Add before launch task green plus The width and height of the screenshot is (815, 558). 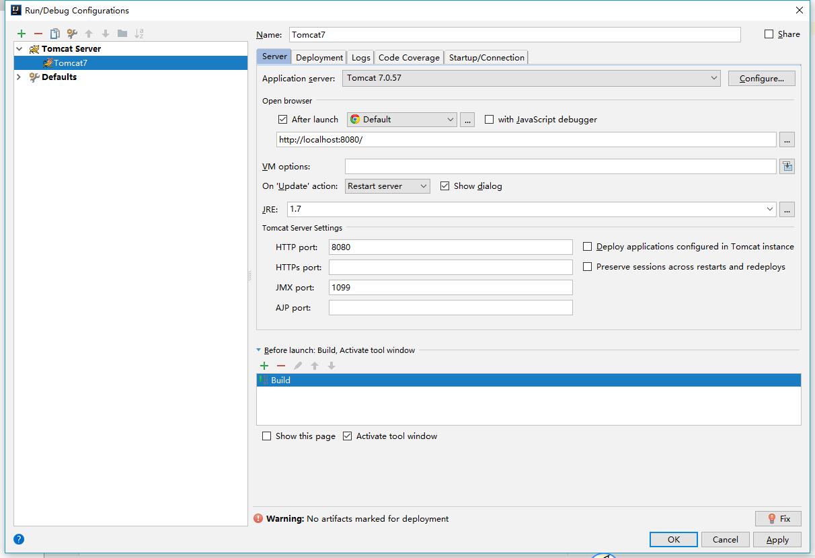tap(264, 366)
